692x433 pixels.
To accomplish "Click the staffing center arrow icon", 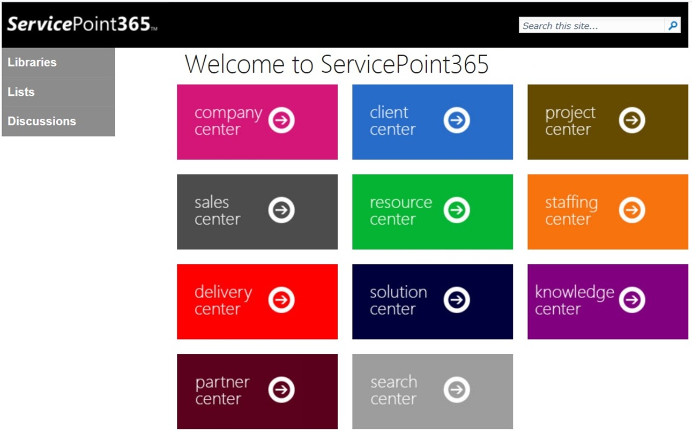I will tap(632, 210).
